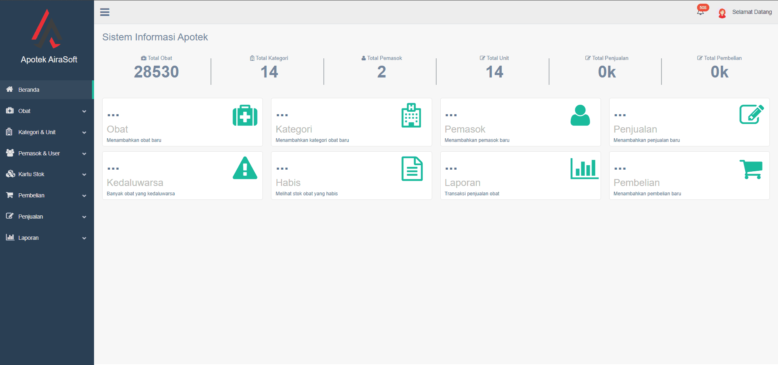The width and height of the screenshot is (778, 365).
Task: Click the document icon on Habis card
Action: 412,168
